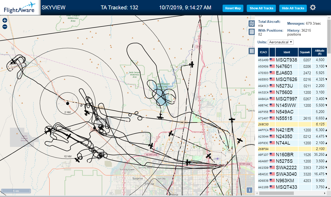
Task: Open map attribution info icon
Action: (x=250, y=190)
